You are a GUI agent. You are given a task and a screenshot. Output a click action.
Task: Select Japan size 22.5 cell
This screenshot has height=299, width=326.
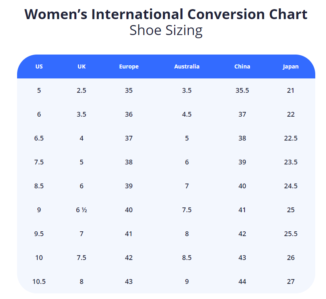tap(291, 138)
